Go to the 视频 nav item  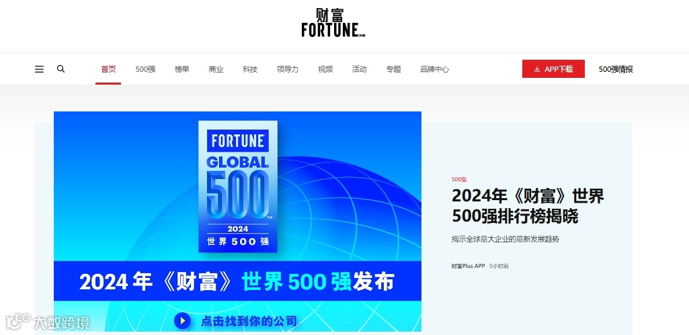(x=325, y=69)
